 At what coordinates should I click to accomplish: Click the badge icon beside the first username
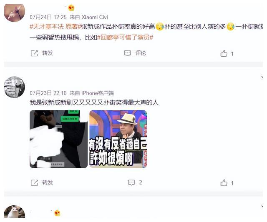71,8
